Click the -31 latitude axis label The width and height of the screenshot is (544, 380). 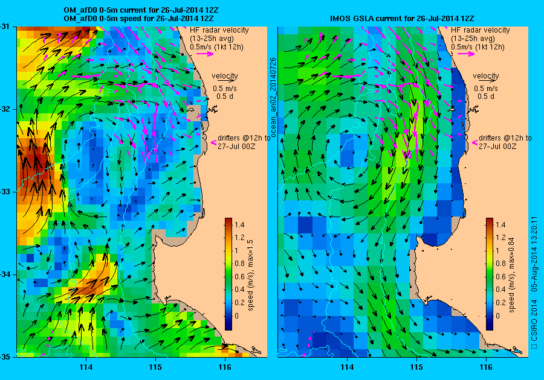[5, 27]
